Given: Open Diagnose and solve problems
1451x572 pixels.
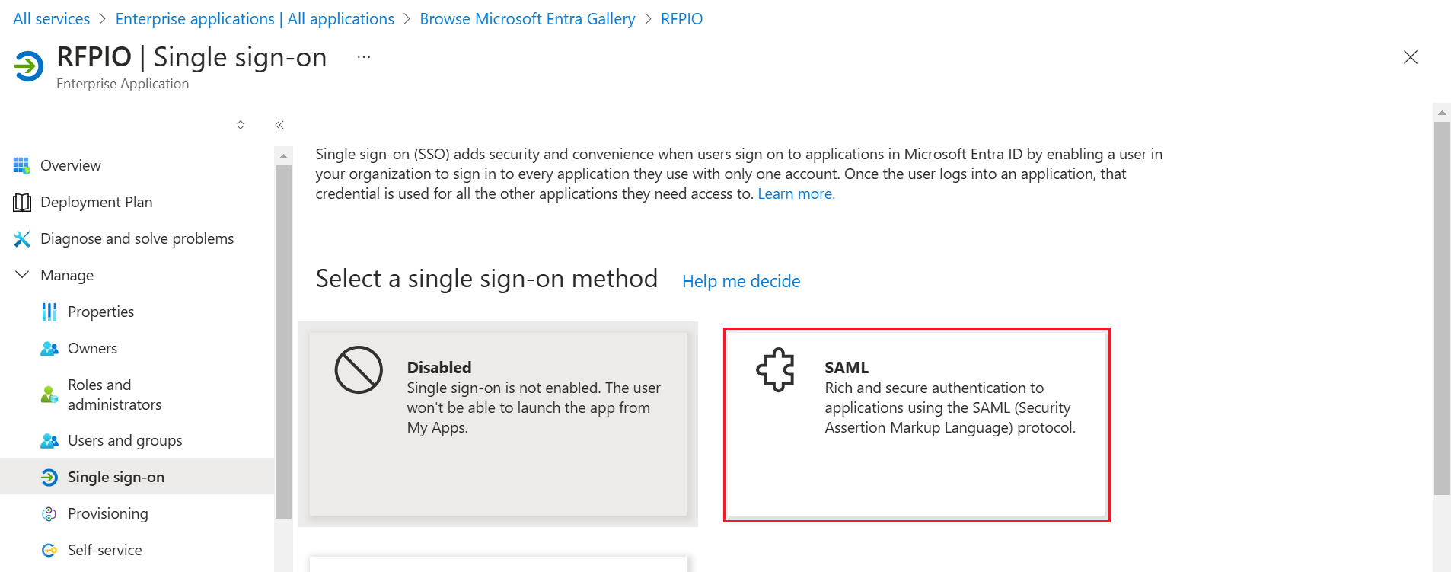Looking at the screenshot, I should [x=137, y=238].
